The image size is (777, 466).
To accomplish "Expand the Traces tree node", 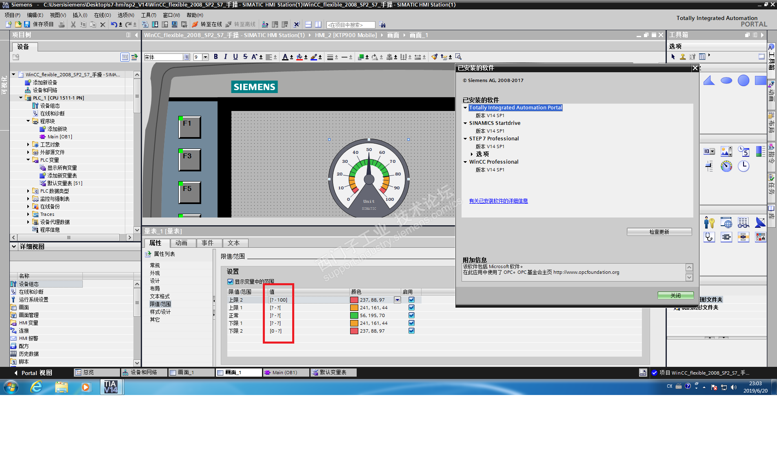I will click(28, 214).
